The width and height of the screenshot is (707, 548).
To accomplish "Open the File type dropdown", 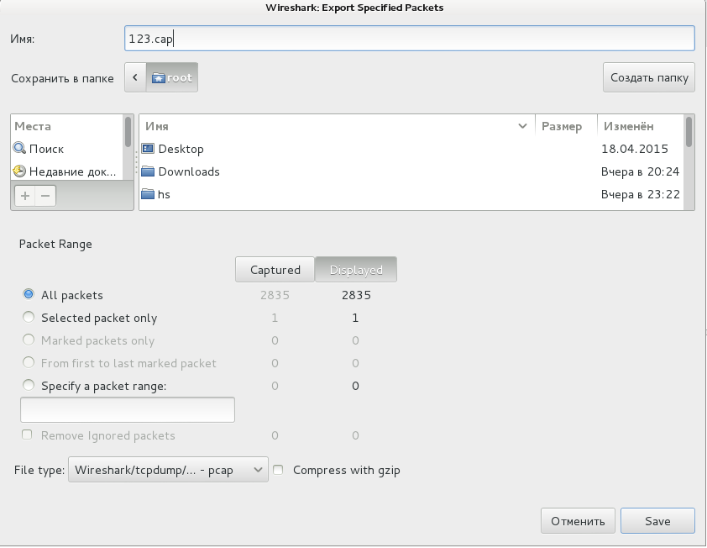I will [168, 470].
